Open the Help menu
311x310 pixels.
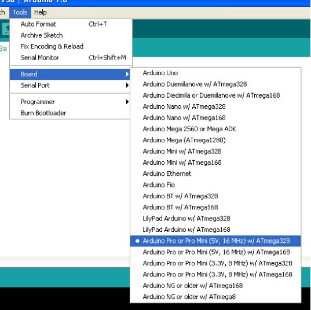click(41, 13)
